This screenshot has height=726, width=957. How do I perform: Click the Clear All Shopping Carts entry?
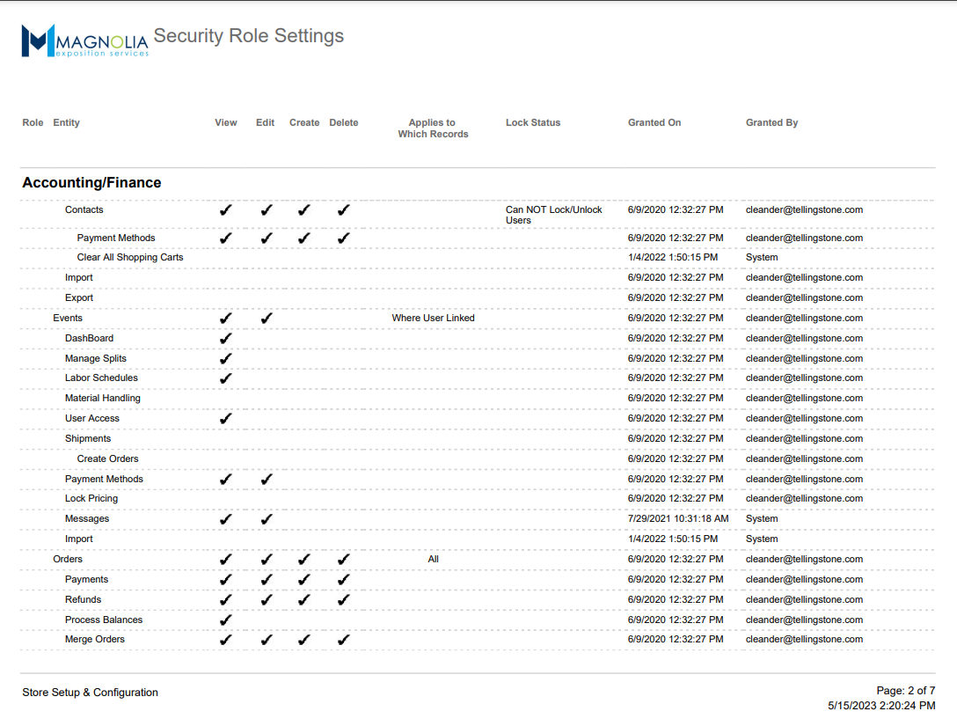pyautogui.click(x=130, y=258)
